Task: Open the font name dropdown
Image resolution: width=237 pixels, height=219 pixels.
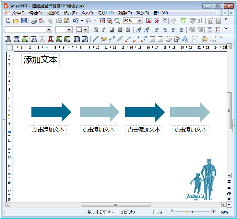Action: [x=49, y=30]
